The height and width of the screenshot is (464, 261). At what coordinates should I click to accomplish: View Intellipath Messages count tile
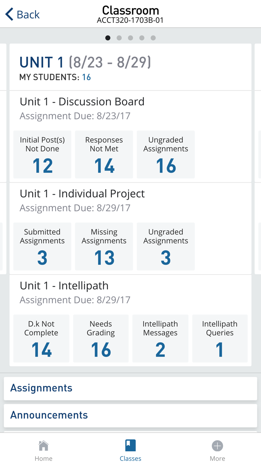click(160, 338)
